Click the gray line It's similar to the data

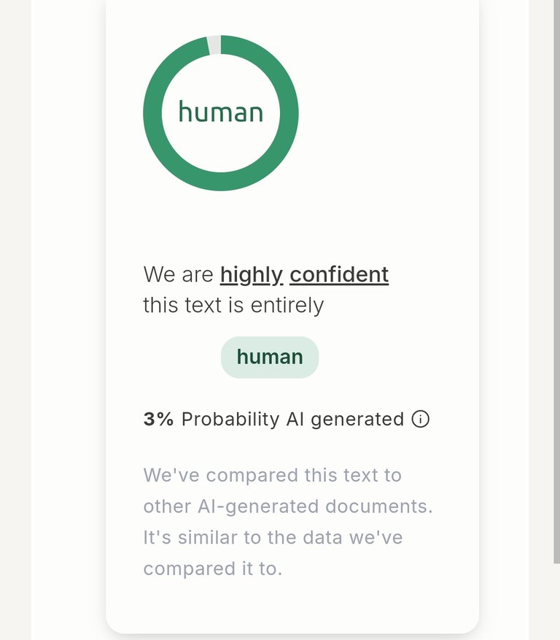(273, 538)
